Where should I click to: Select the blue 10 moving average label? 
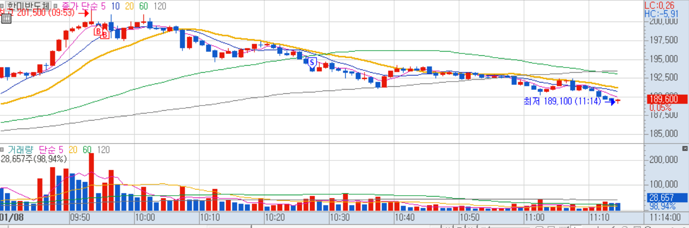[x=116, y=6]
